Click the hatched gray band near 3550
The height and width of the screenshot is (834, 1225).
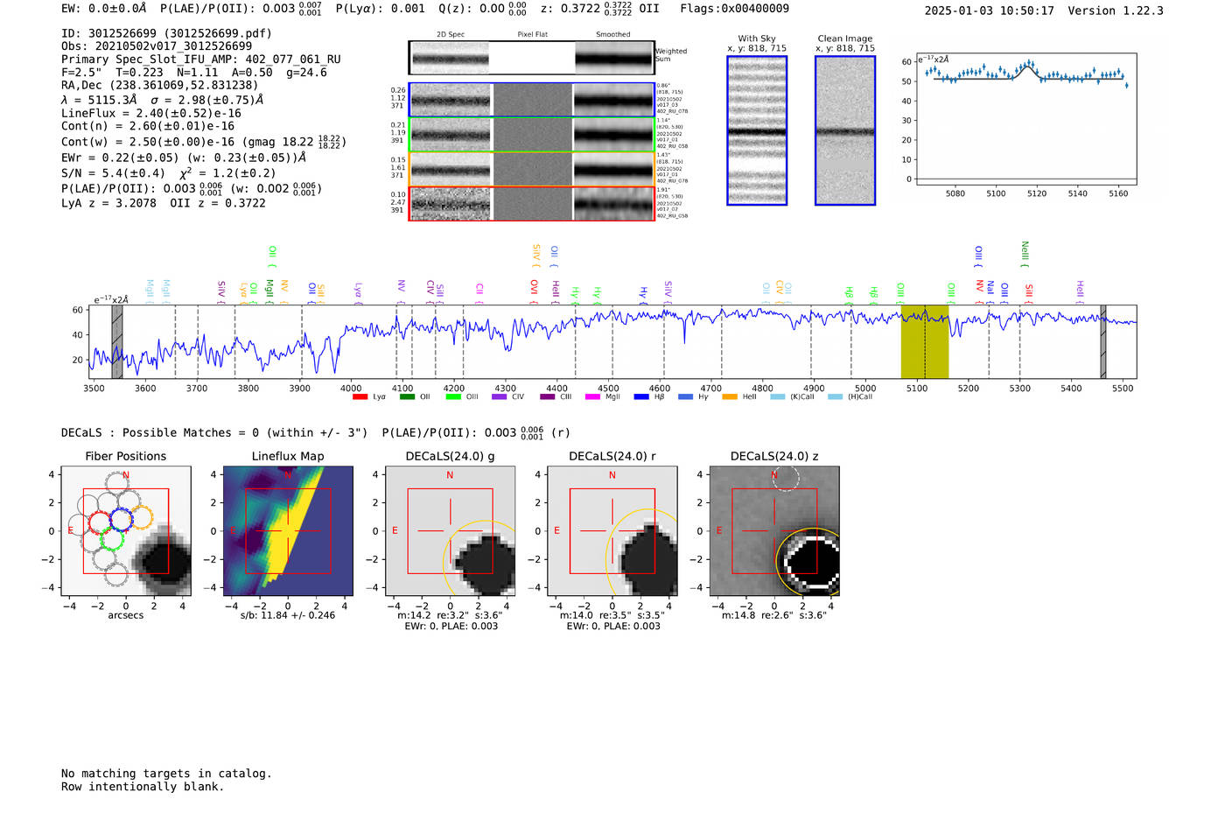(117, 342)
